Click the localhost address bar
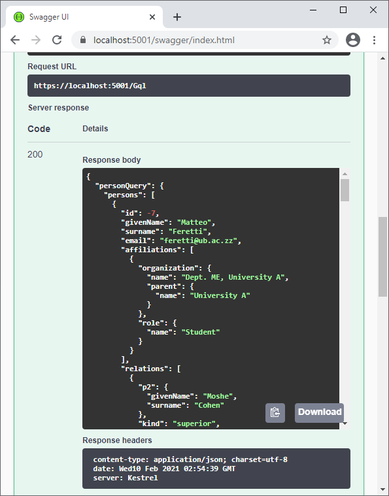This screenshot has height=496, width=389. 205,40
